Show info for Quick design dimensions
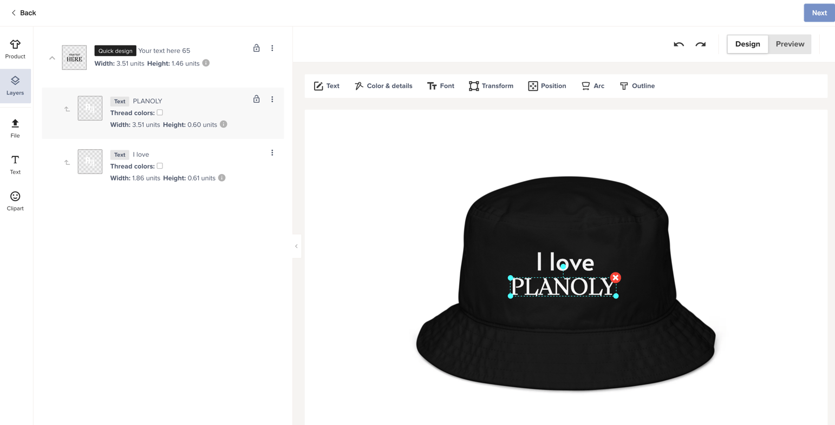 [206, 63]
